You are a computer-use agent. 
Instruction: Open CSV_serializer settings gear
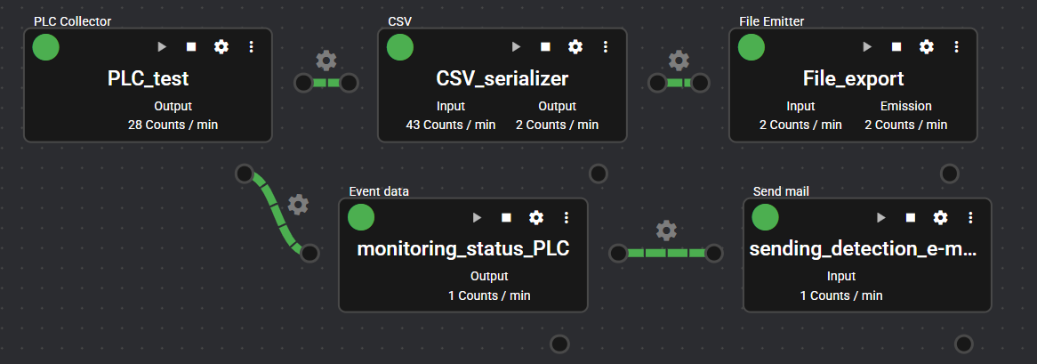pos(575,47)
